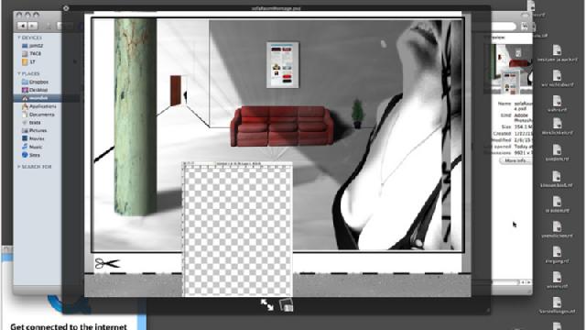Screen dimensions: 586x330
Task: Enter Quick Look full screen with arrows icon
Action: [266, 304]
